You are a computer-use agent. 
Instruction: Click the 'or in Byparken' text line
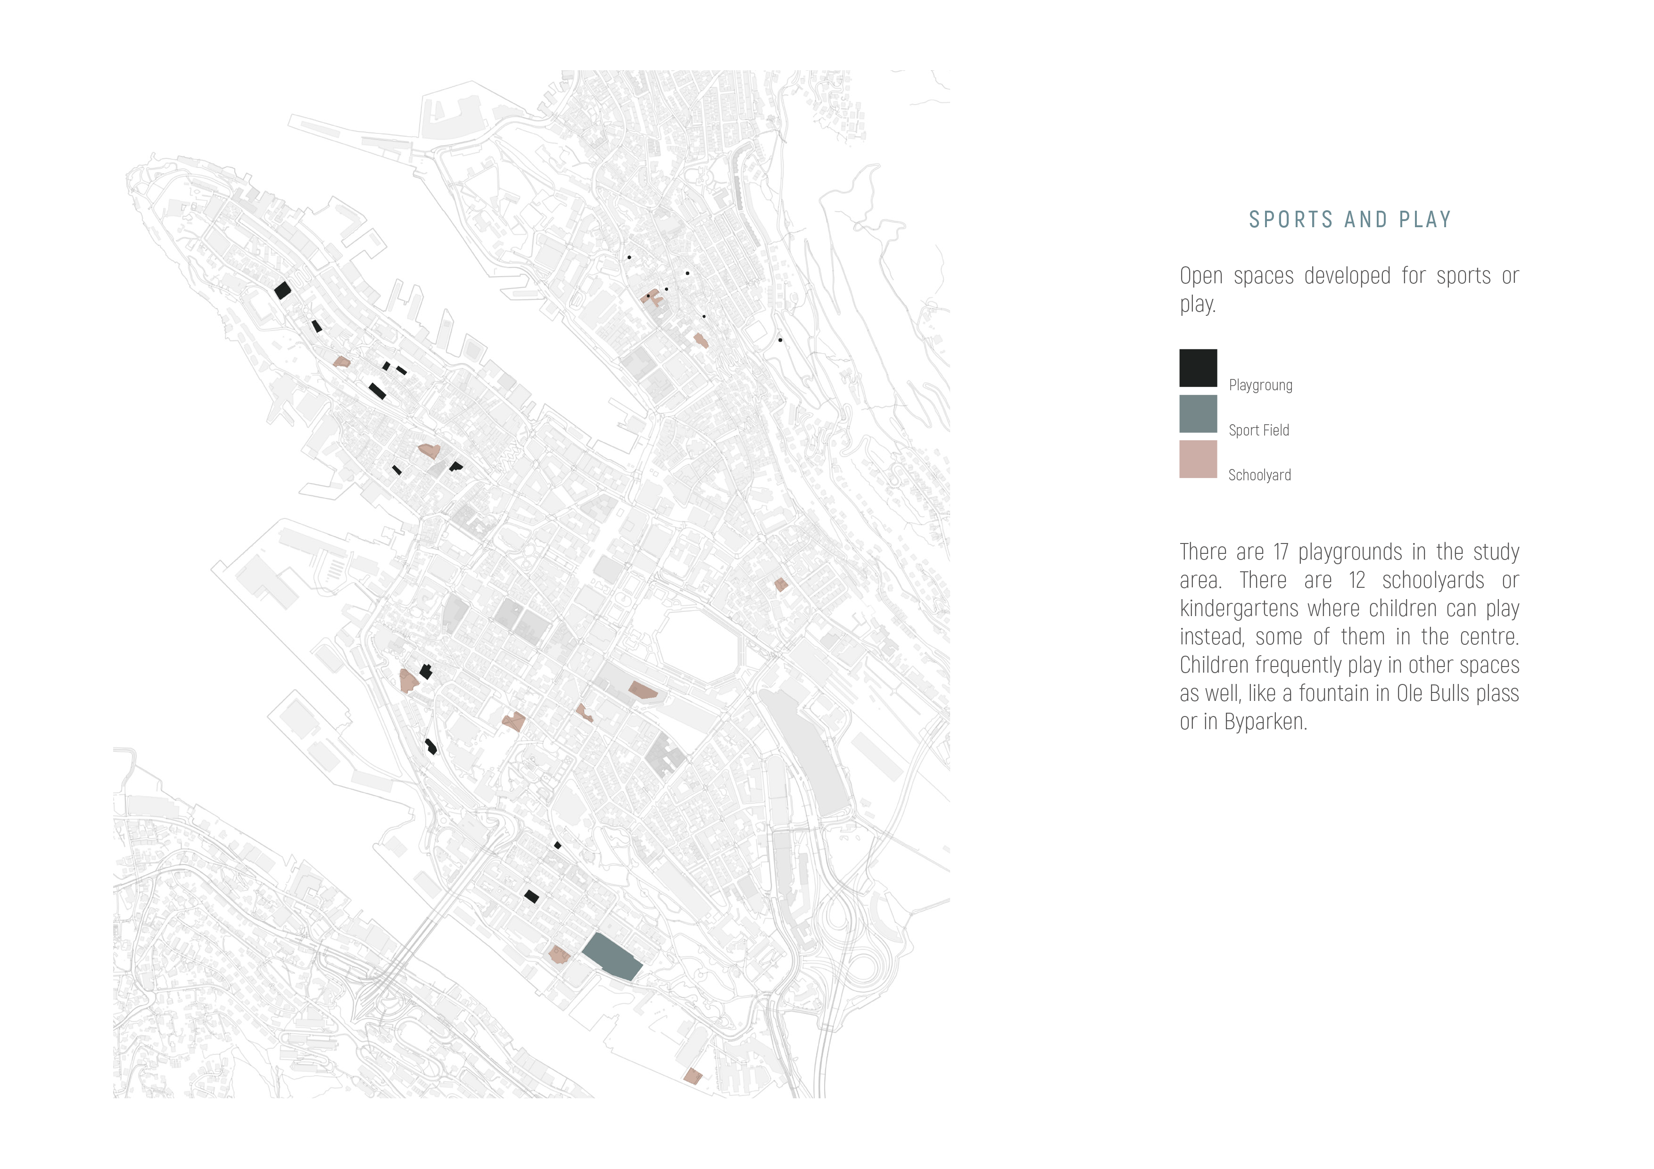click(x=1243, y=722)
